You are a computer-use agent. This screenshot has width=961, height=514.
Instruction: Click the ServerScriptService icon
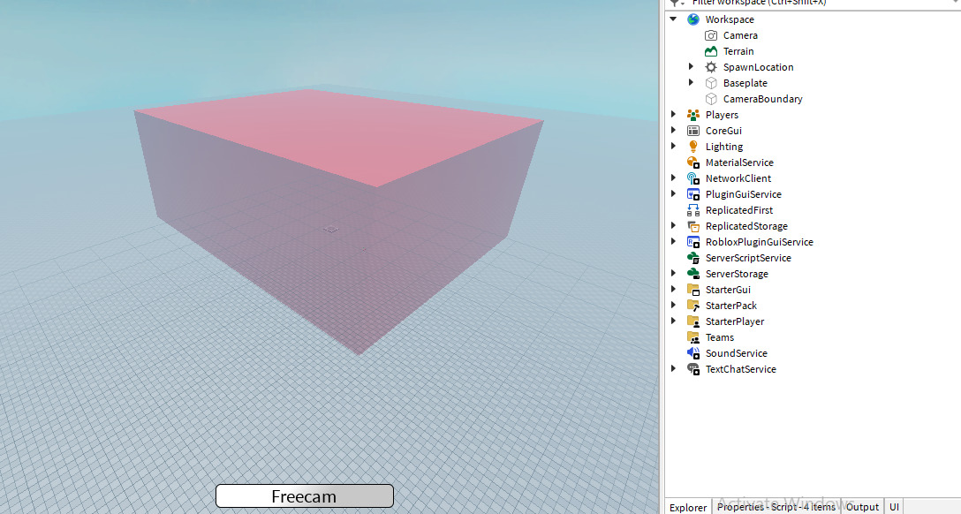click(x=694, y=258)
